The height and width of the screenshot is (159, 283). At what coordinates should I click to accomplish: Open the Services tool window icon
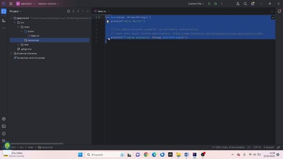pos(4,119)
